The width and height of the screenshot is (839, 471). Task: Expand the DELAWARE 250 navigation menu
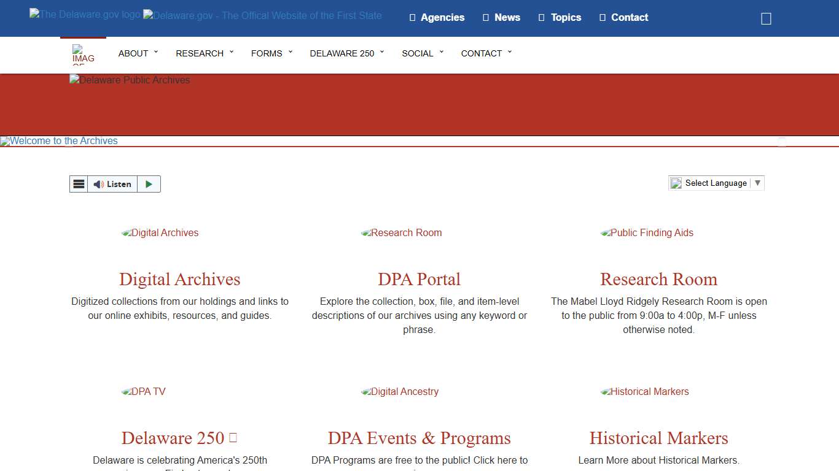point(342,53)
